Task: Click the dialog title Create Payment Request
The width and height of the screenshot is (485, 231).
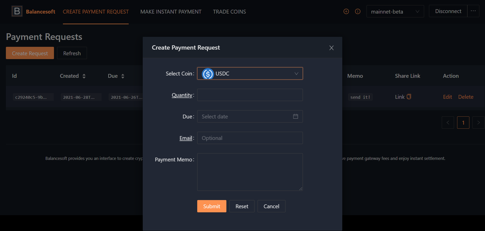Action: pyautogui.click(x=186, y=48)
